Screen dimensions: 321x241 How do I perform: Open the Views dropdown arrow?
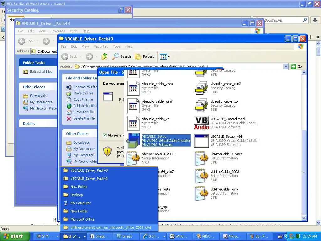coord(169,57)
